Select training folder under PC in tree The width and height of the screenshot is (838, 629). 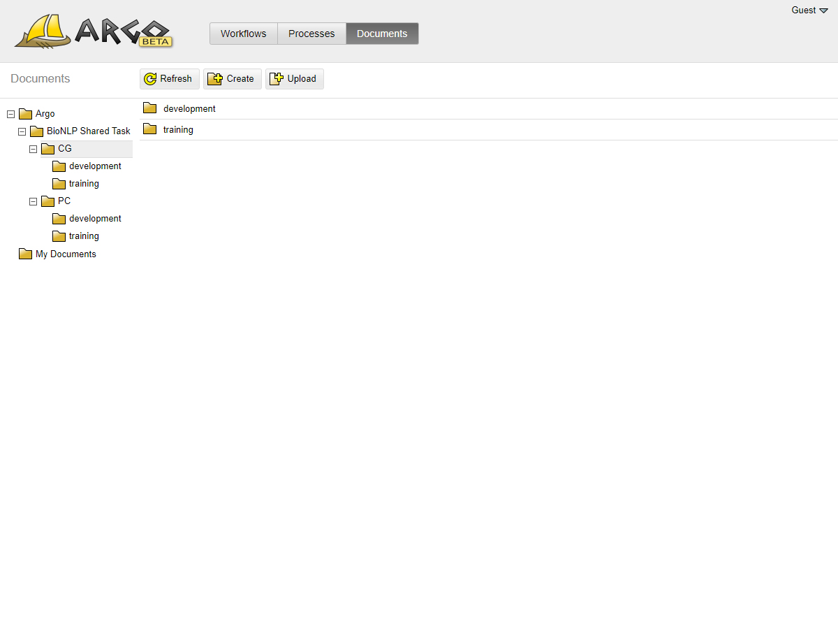[x=84, y=236]
